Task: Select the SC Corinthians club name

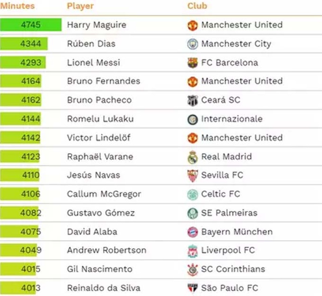Action: coord(233,269)
